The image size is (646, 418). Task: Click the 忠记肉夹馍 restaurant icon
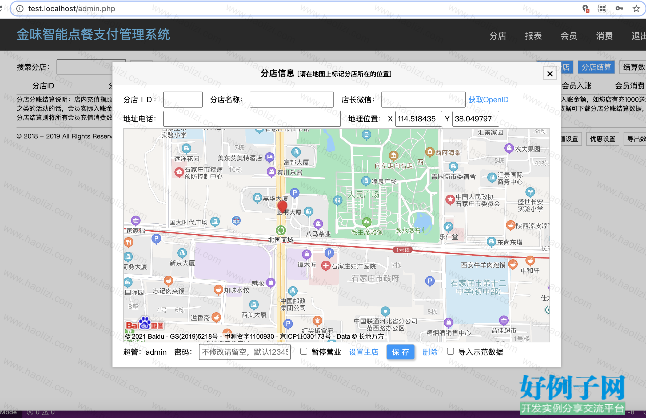169,281
